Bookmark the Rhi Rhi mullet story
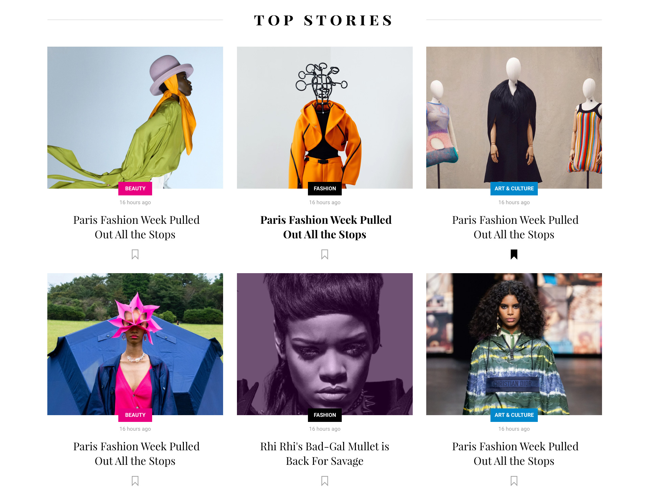The image size is (649, 500). (324, 481)
